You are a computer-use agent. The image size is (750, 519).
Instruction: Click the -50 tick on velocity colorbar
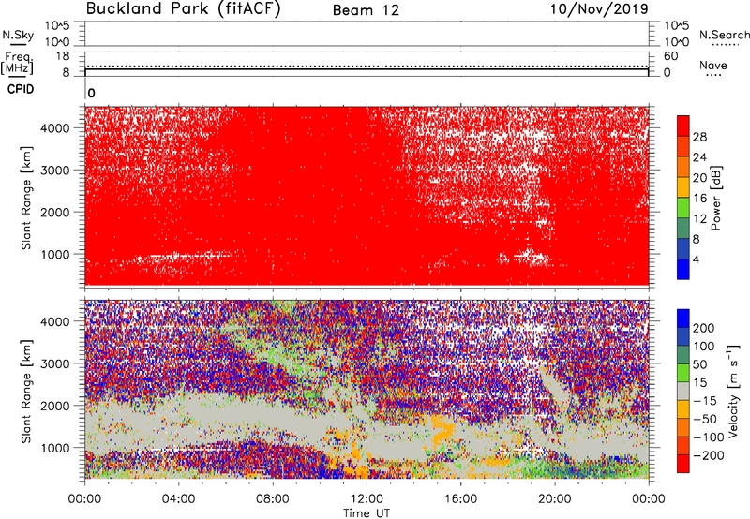pyautogui.click(x=705, y=419)
